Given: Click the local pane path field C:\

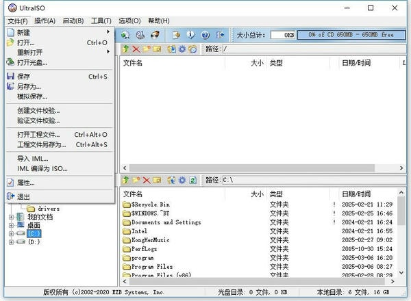Looking at the screenshot, I should pos(316,180).
